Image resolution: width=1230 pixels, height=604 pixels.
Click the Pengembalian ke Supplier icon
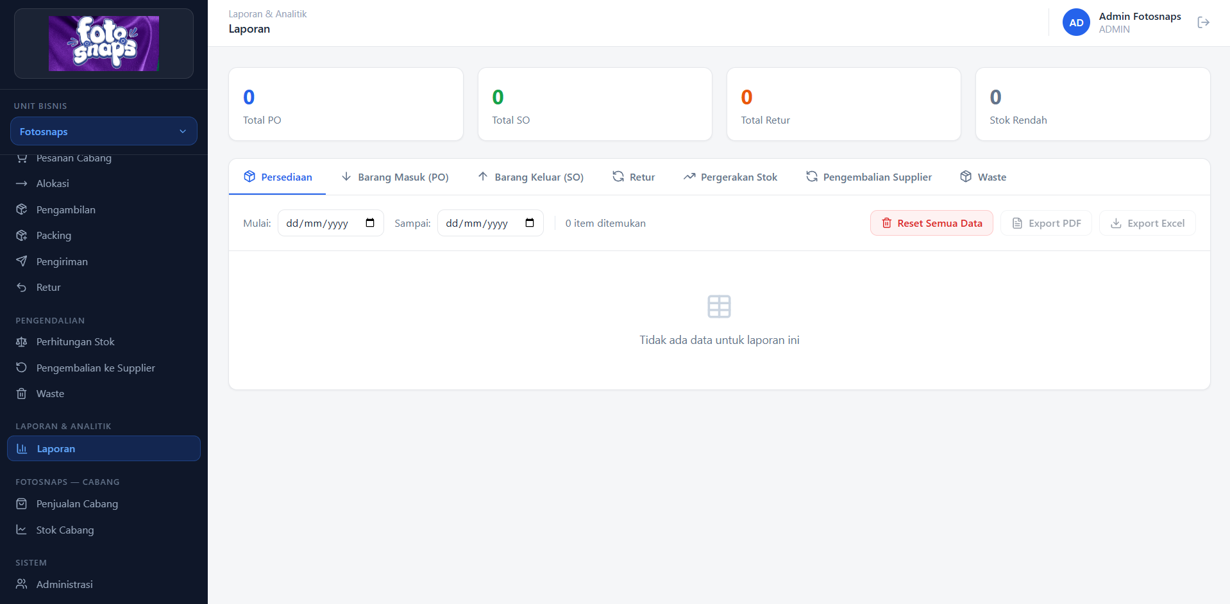[22, 368]
